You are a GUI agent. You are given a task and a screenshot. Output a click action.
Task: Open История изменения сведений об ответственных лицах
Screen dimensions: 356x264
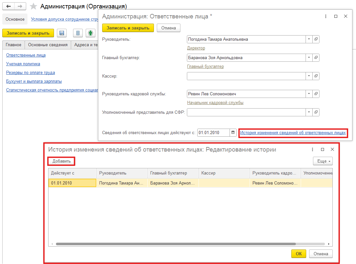pos(293,133)
